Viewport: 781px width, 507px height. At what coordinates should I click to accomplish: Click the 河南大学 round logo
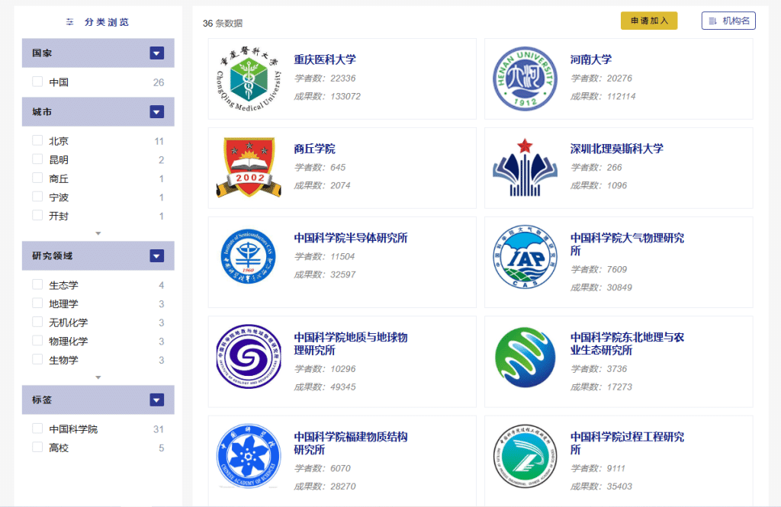click(525, 79)
